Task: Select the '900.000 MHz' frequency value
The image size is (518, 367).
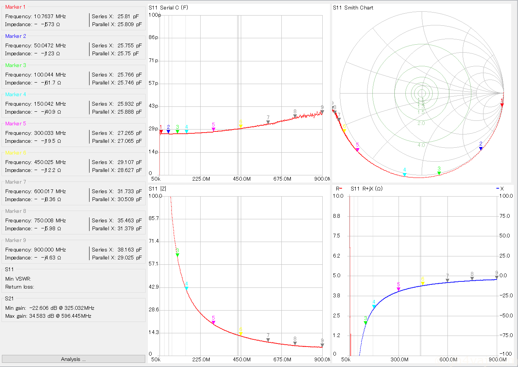Action: (x=50, y=250)
